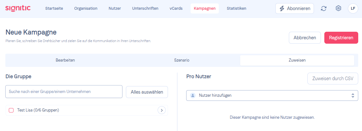
Task: Focus the group search input field
Action: coord(64,91)
